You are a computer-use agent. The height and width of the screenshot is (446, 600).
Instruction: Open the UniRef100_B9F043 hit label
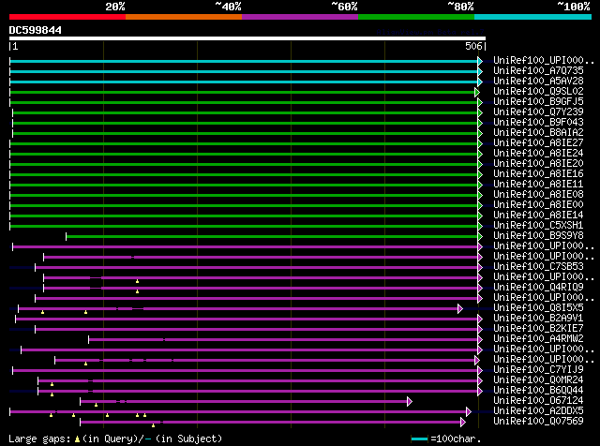538,123
